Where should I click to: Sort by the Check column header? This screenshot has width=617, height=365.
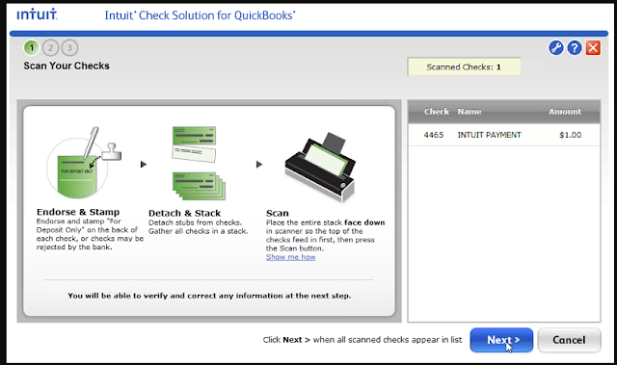click(x=437, y=112)
